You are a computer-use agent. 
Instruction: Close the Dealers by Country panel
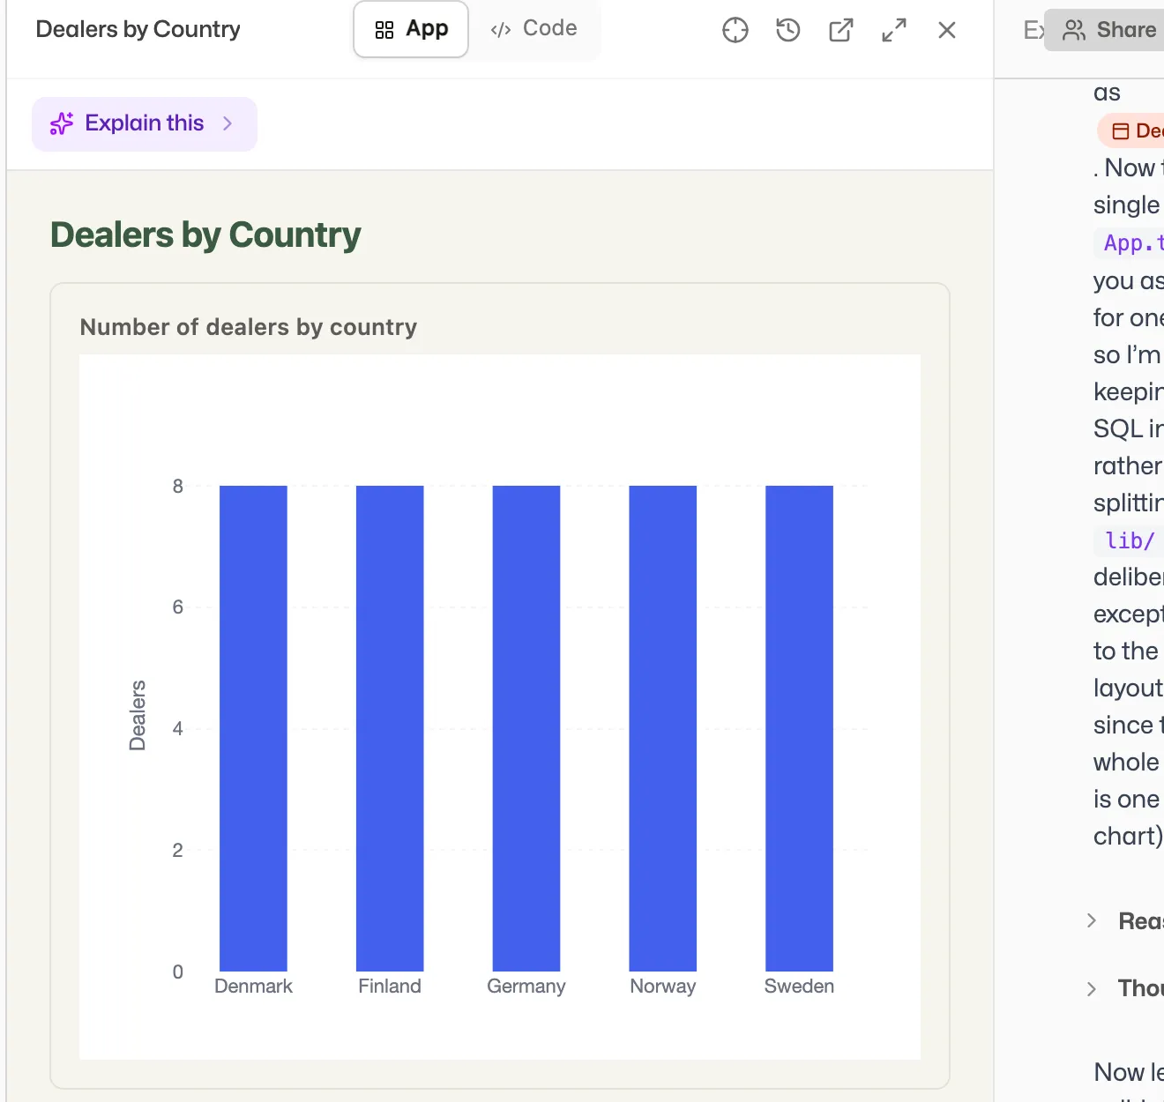(x=947, y=30)
